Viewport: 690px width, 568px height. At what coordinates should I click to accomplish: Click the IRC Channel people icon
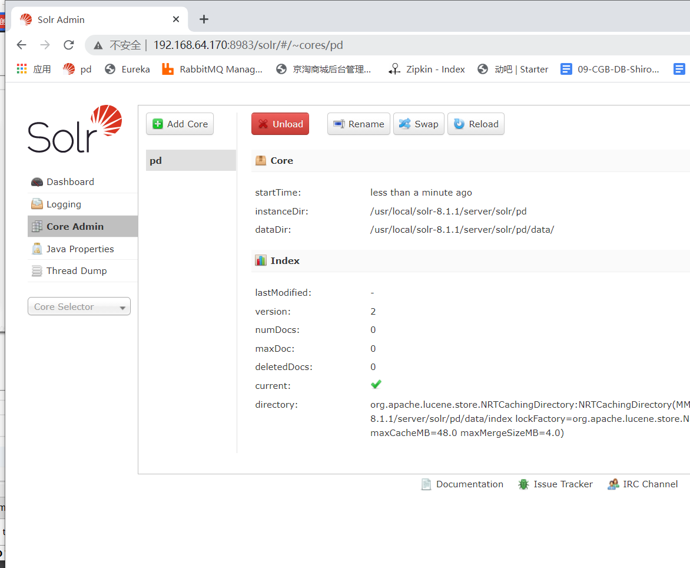point(613,484)
